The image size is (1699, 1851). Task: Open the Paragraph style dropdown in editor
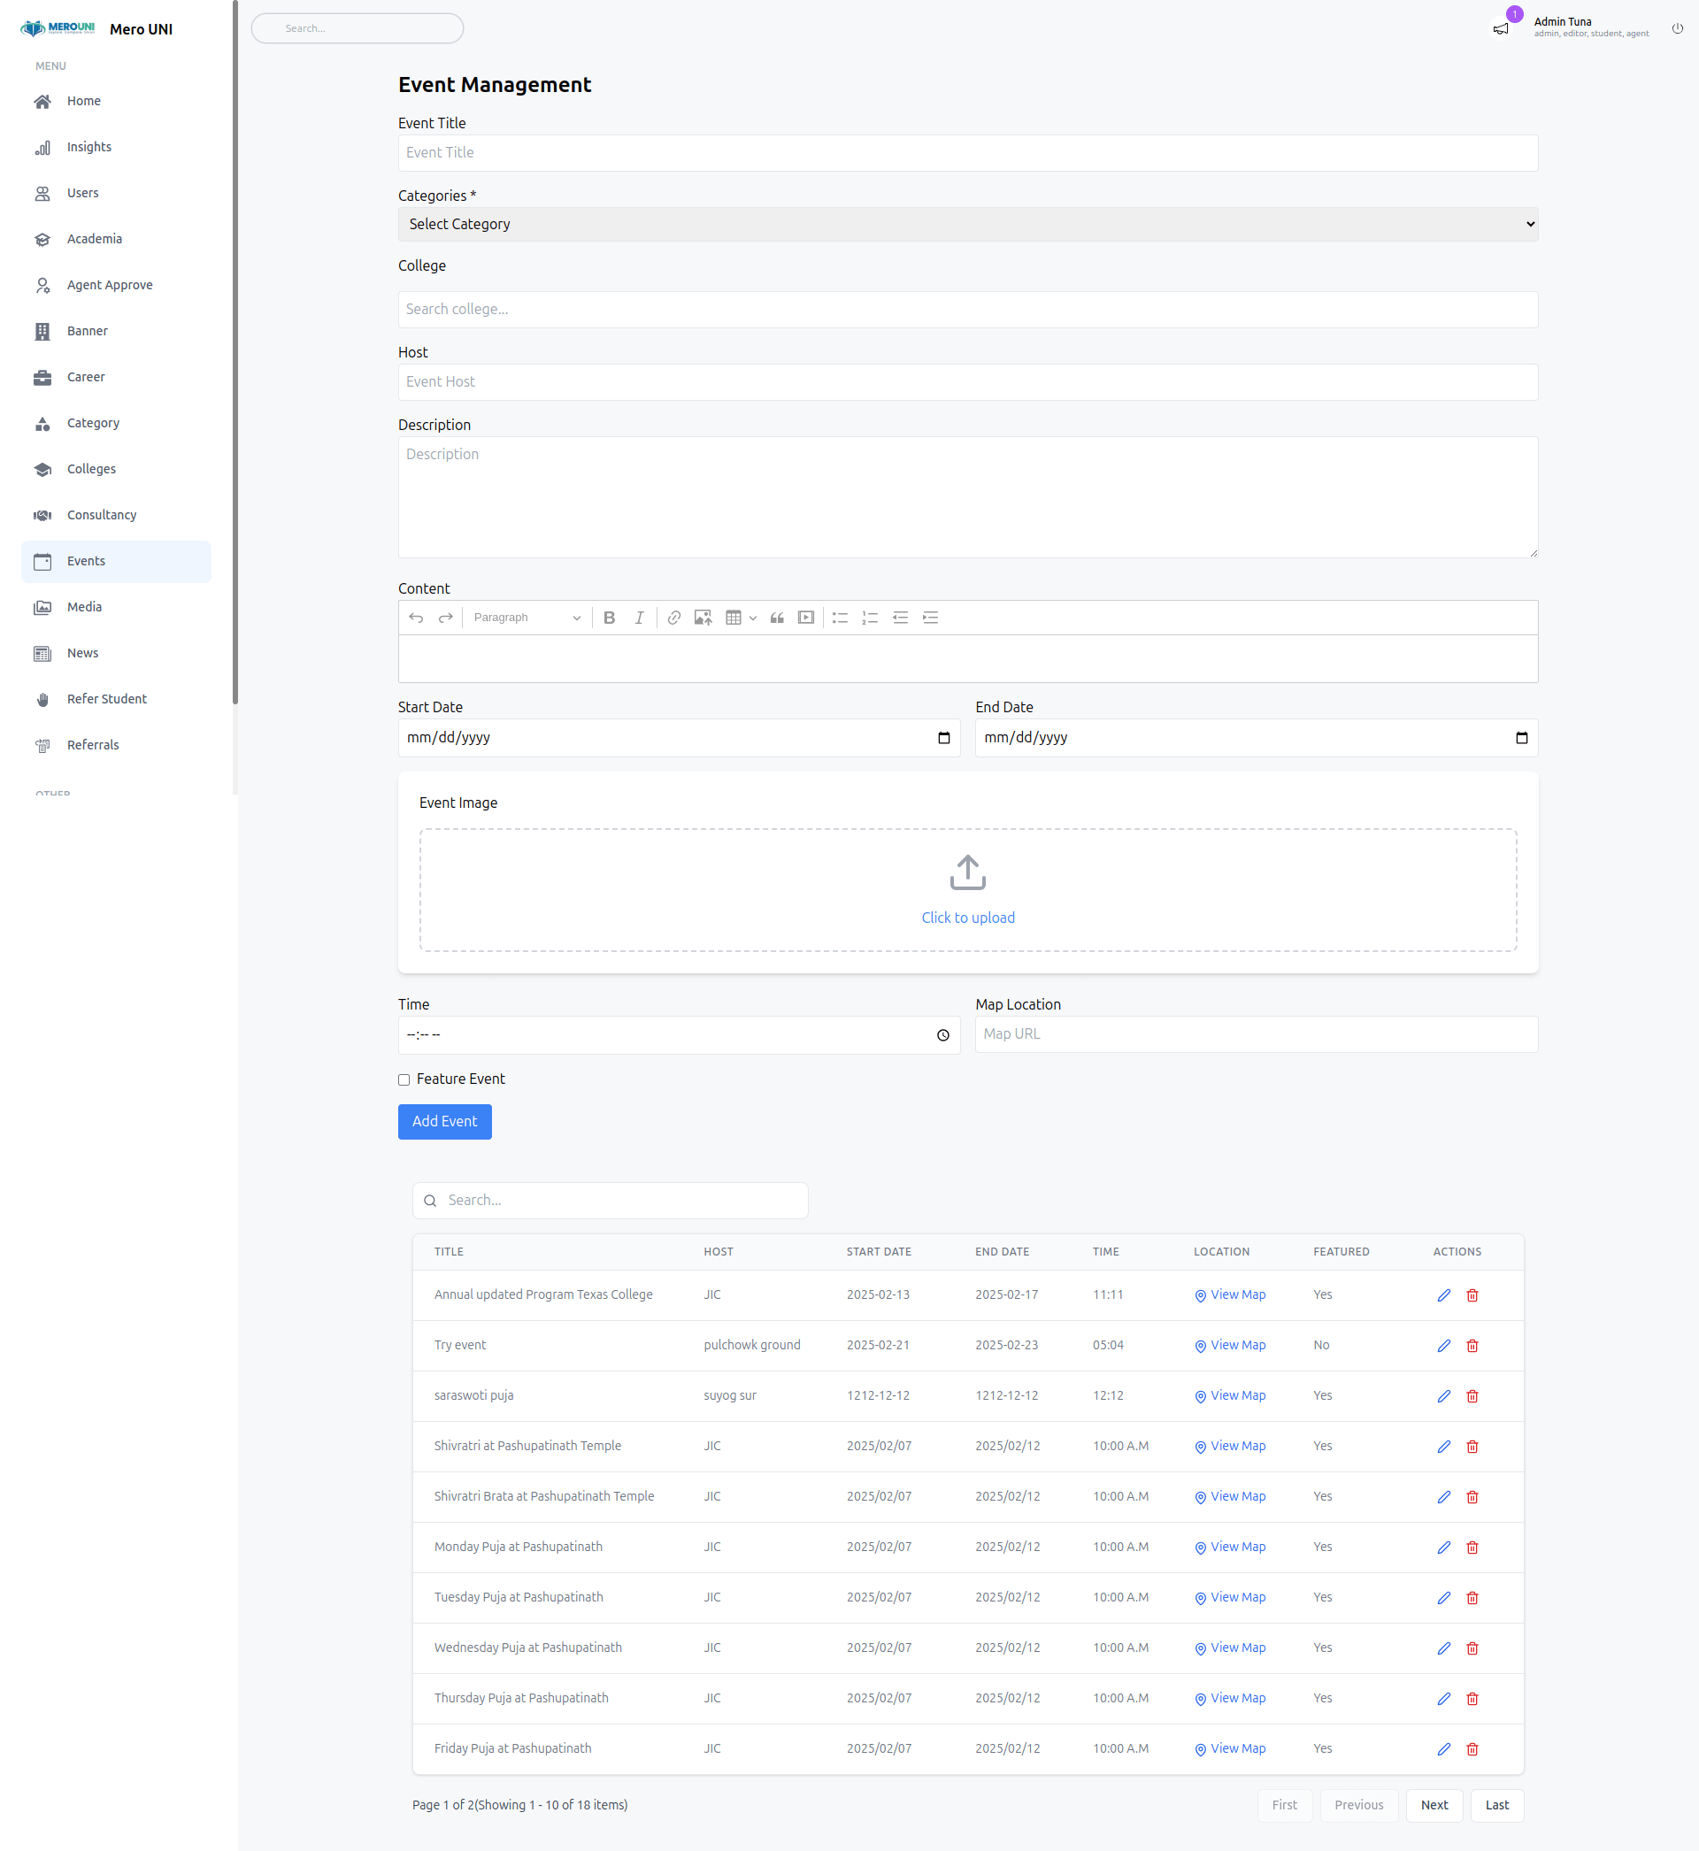click(526, 617)
